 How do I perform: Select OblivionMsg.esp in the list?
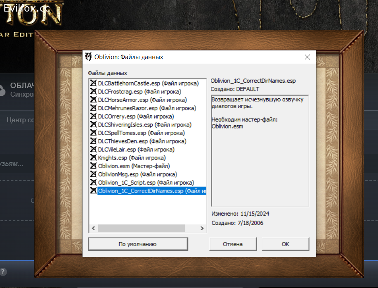[x=137, y=174]
